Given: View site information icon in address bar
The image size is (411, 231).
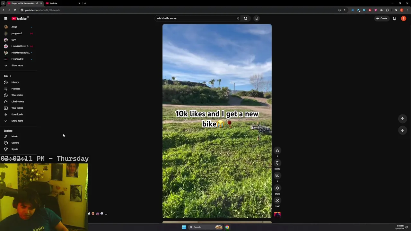Looking at the screenshot, I should coord(22,10).
